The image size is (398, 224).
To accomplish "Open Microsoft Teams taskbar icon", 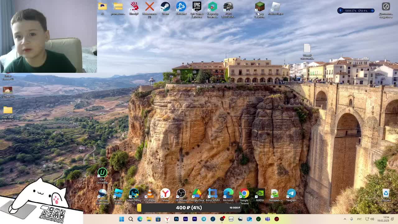I will tap(267, 219).
